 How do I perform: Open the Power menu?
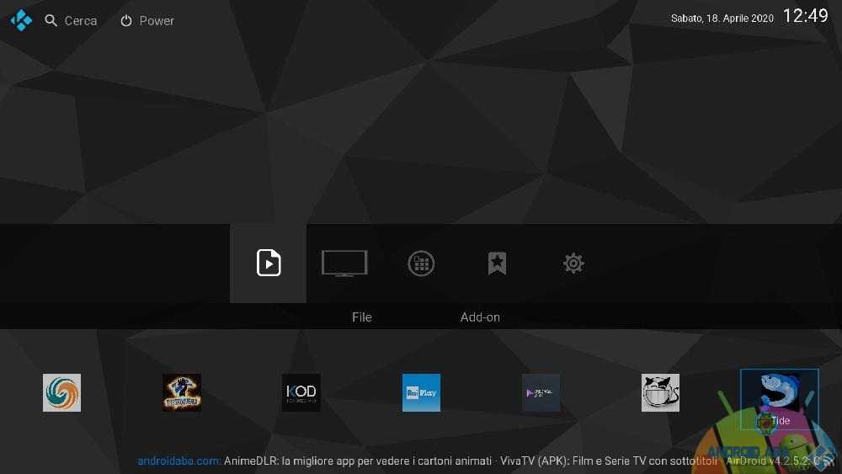click(147, 21)
